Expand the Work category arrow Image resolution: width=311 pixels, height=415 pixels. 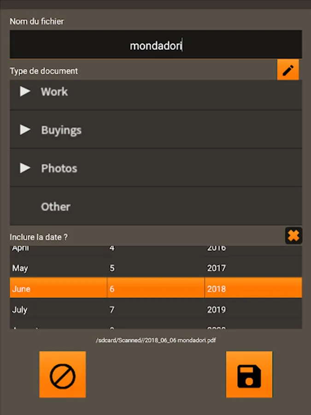[x=25, y=92]
